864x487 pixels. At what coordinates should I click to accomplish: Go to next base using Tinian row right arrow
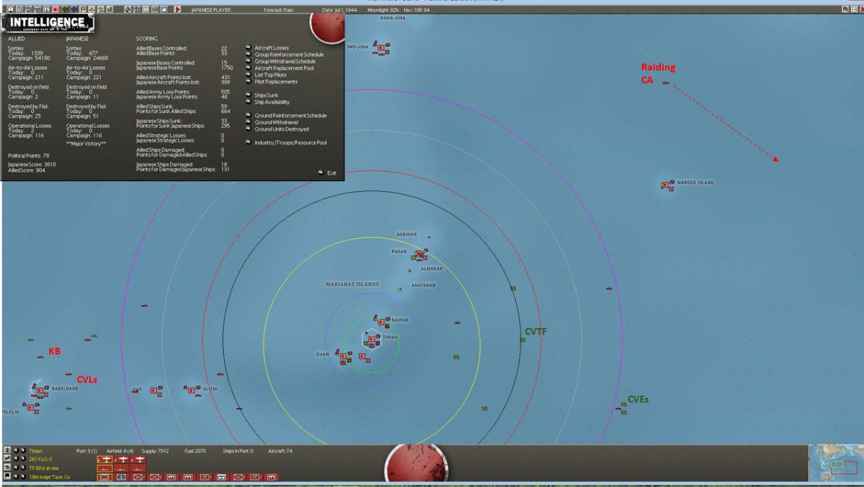(23, 450)
